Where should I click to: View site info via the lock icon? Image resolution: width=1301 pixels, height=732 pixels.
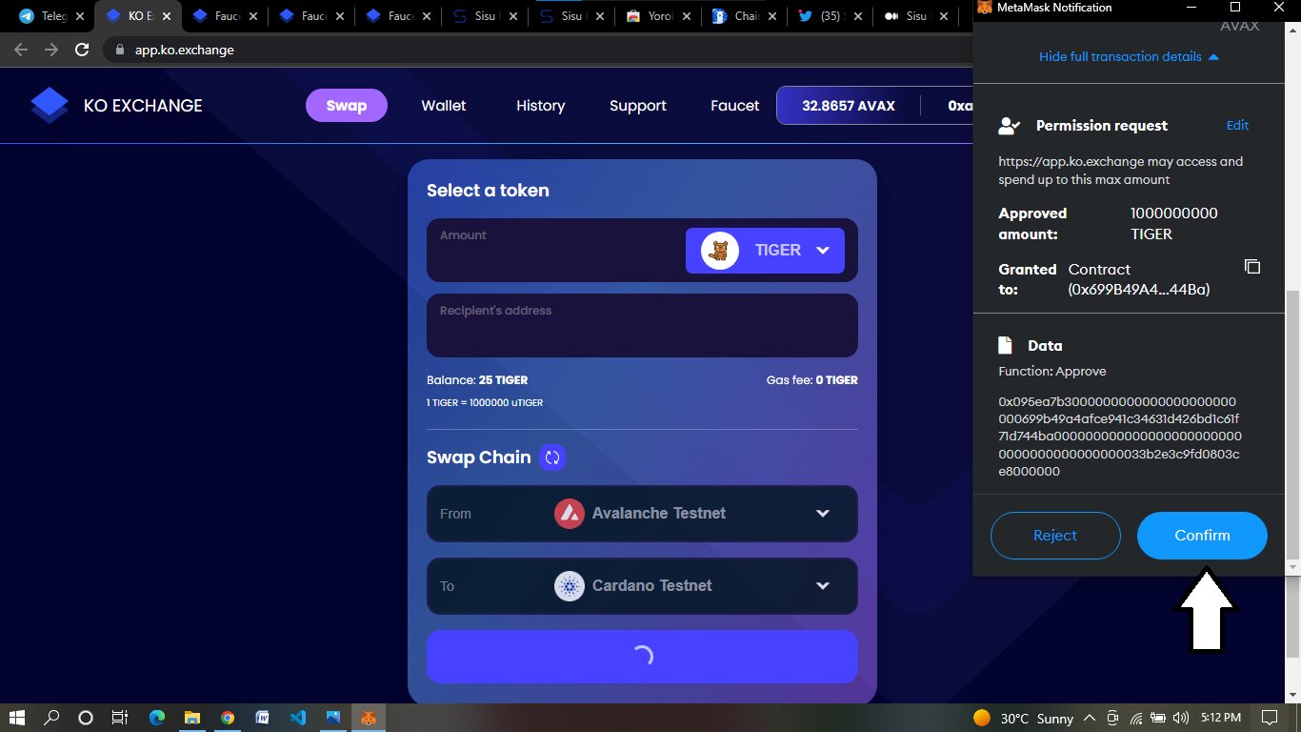[x=119, y=50]
